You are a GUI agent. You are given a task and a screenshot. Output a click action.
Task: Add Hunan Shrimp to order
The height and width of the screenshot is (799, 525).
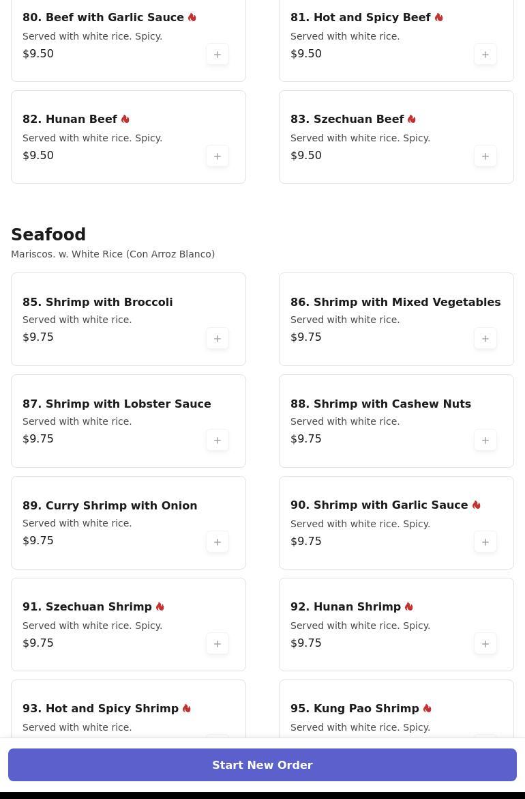coord(485,644)
